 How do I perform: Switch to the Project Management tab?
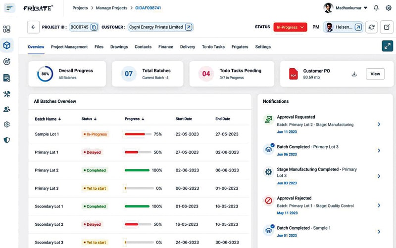[69, 47]
